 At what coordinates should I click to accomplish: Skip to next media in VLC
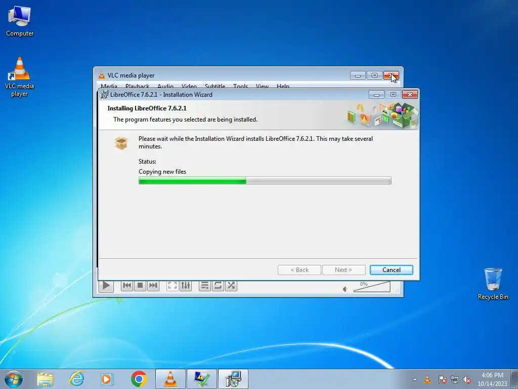point(153,286)
